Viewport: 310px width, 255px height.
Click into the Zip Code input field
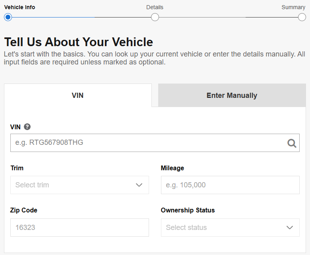pyautogui.click(x=79, y=228)
